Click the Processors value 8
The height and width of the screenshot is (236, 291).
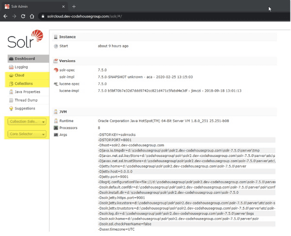click(x=99, y=128)
